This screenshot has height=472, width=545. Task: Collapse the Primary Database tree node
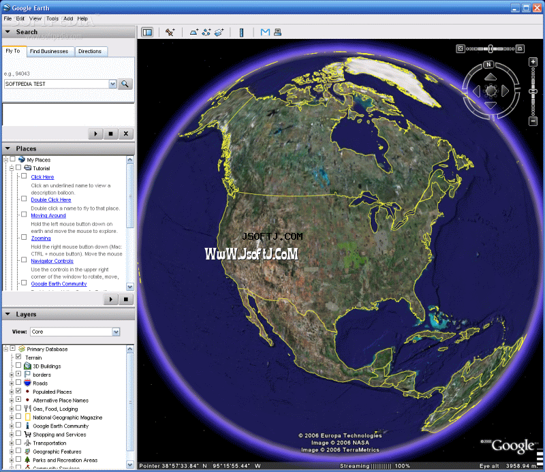6,349
